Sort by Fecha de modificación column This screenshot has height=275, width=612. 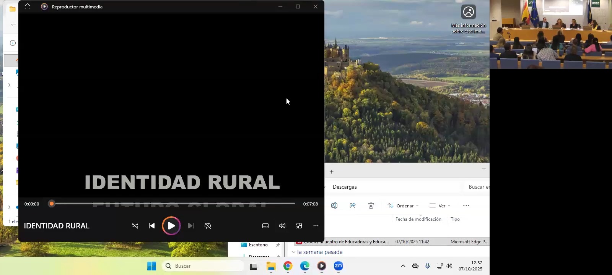pos(418,219)
